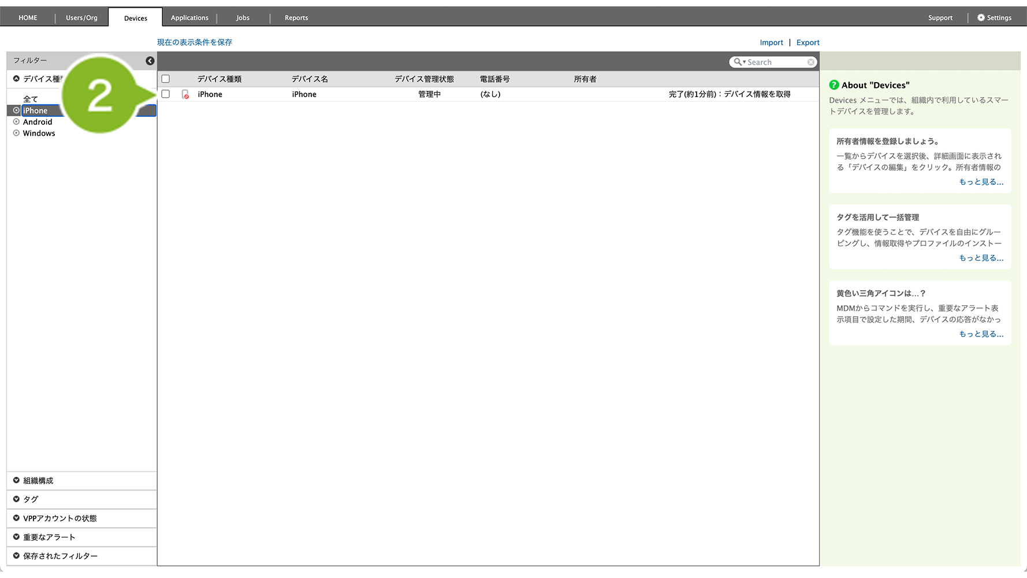Expand the VPPアカウントの状態 section
The height and width of the screenshot is (578, 1027).
coord(16,518)
